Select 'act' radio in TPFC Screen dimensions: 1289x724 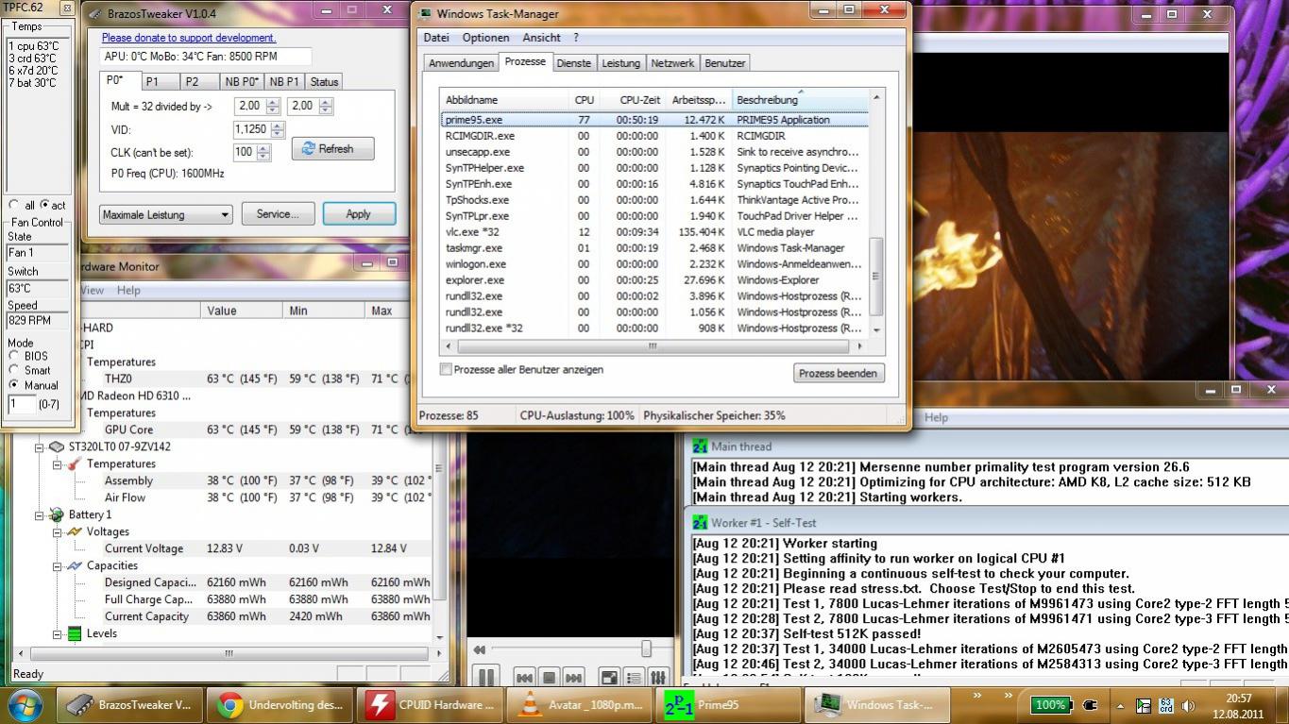pos(44,205)
